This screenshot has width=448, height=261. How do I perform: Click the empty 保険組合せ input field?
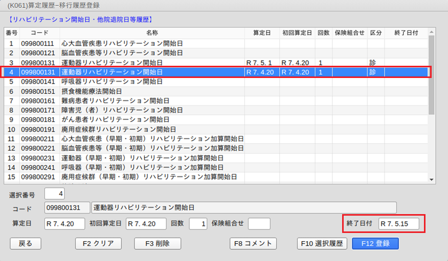[259, 223]
